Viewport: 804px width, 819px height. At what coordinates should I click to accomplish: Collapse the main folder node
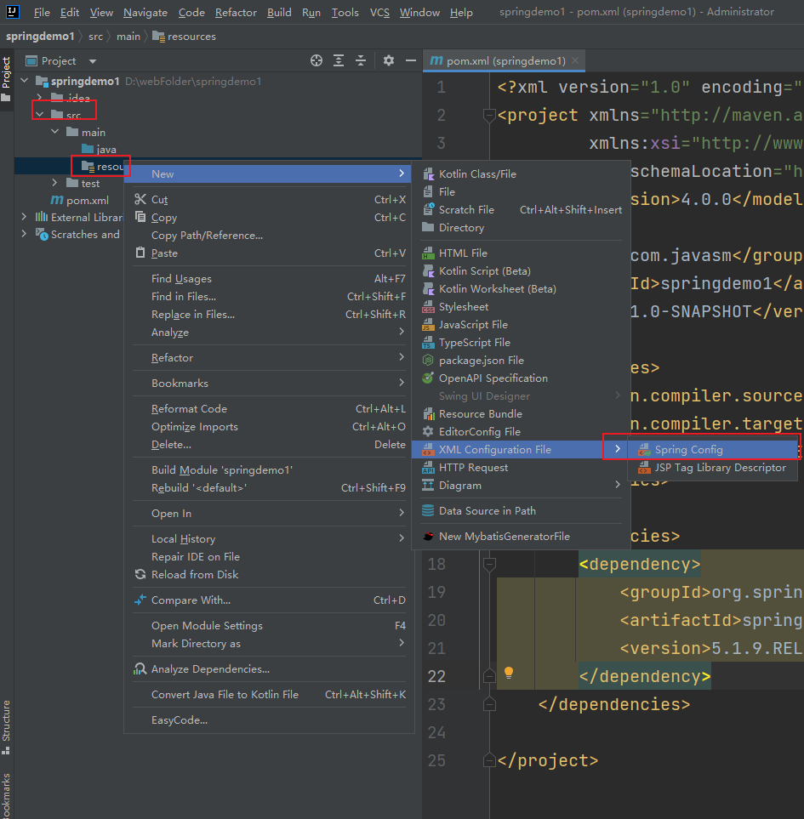(55, 132)
